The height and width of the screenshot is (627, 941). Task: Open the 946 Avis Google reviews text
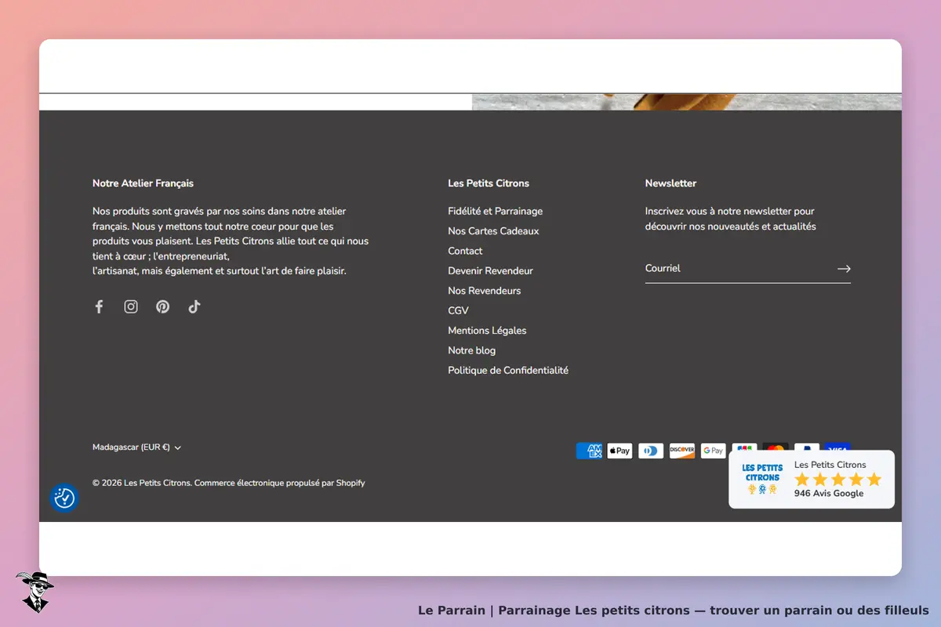pos(829,494)
